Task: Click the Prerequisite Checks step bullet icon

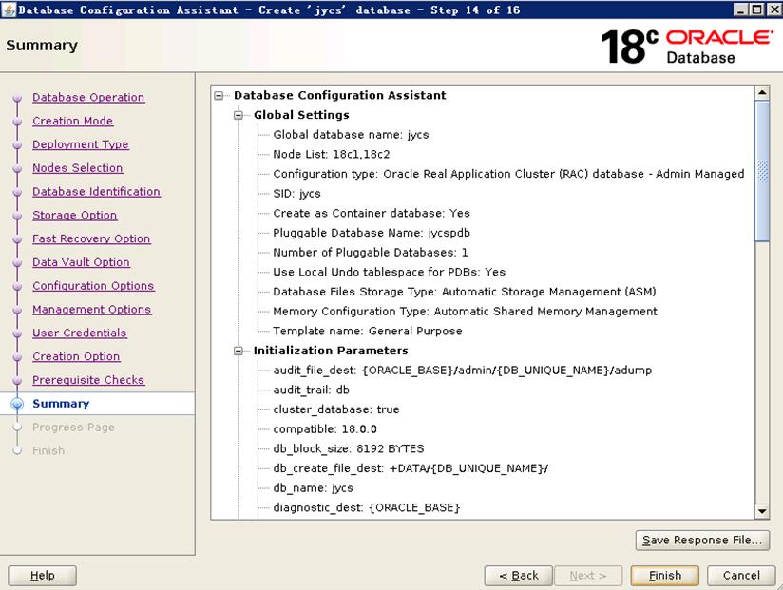Action: [x=17, y=380]
